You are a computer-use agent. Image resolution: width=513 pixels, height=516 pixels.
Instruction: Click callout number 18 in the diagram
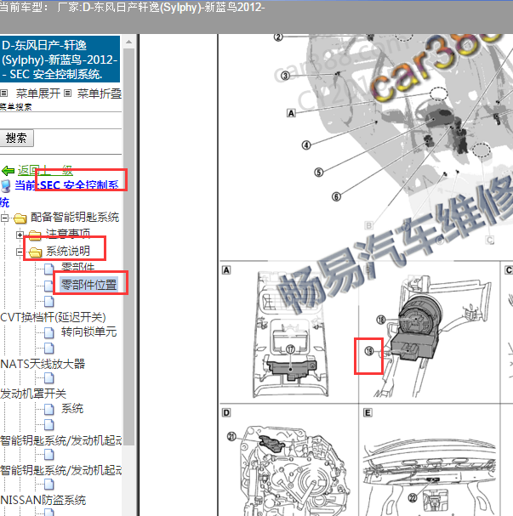381,320
